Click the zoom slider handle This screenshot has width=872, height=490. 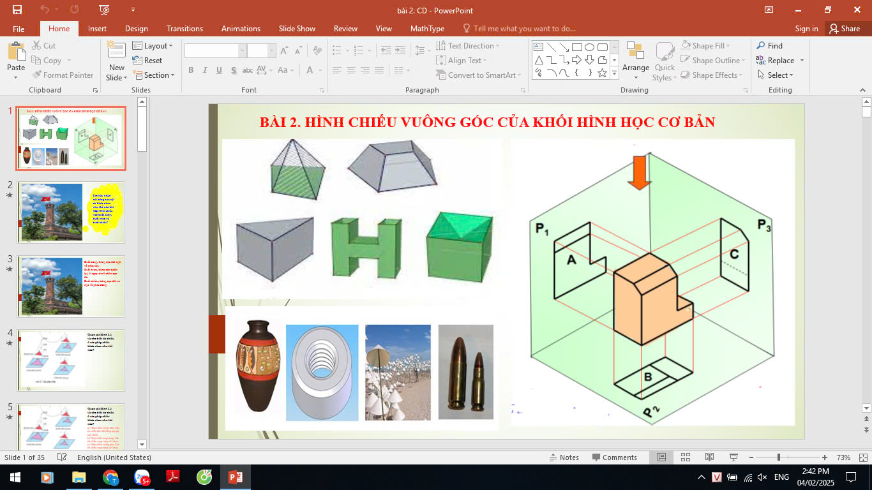(x=778, y=457)
